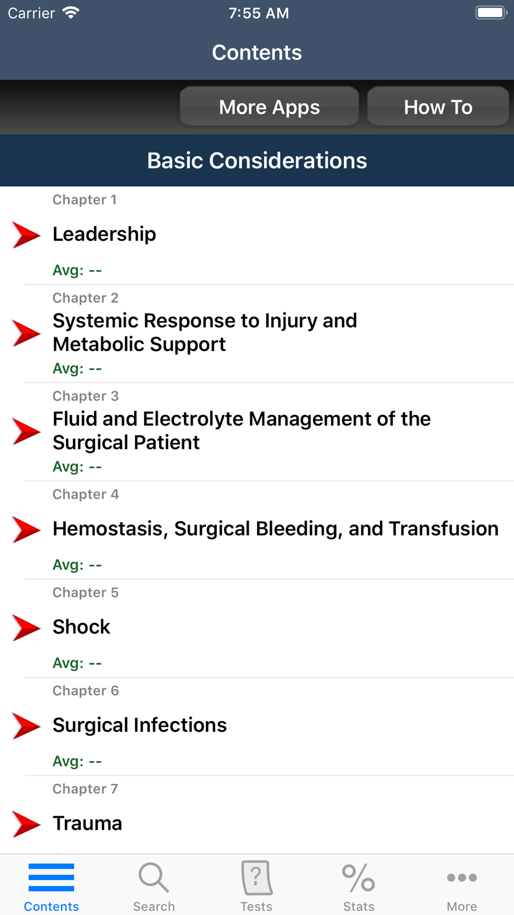Expand red arrow for Hemostasis chapter
The image size is (514, 915).
click(x=26, y=530)
